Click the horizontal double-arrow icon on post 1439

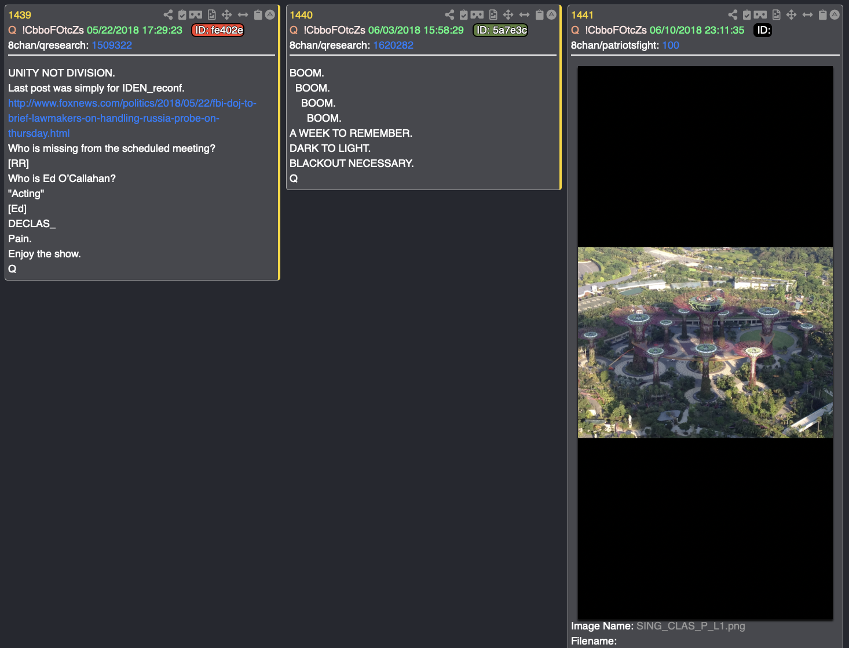tap(243, 15)
